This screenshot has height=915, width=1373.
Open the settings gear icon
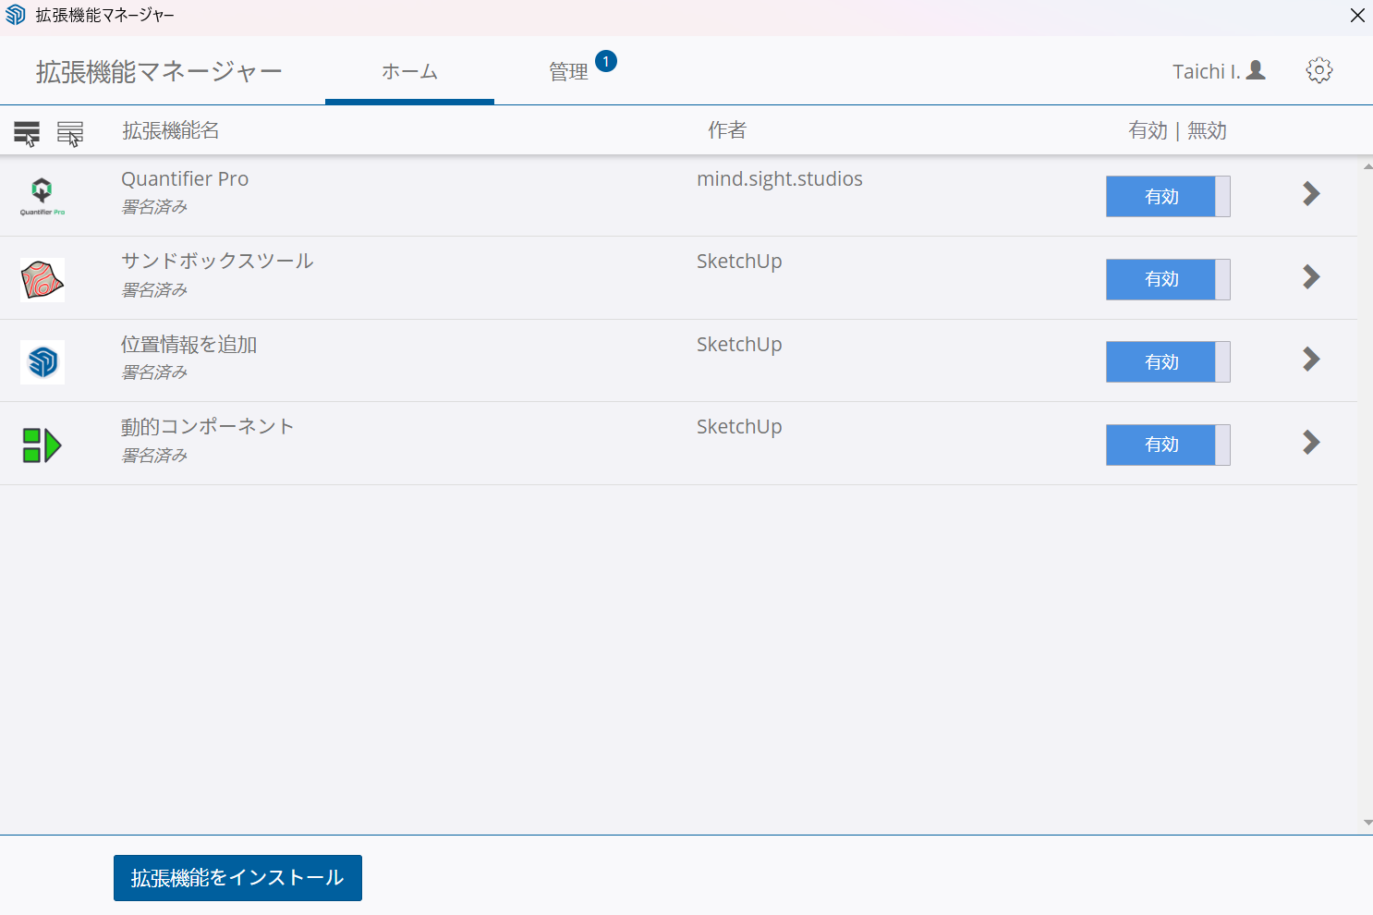click(1319, 70)
